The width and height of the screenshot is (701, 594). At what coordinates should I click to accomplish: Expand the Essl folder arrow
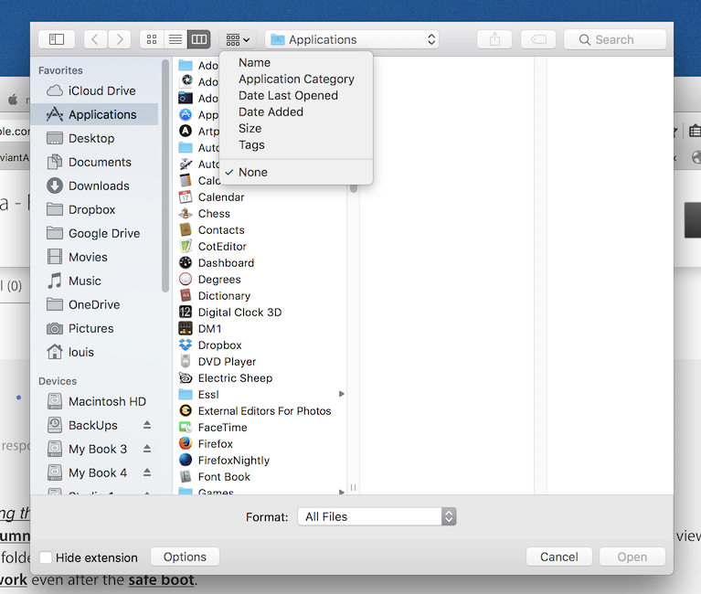(342, 394)
